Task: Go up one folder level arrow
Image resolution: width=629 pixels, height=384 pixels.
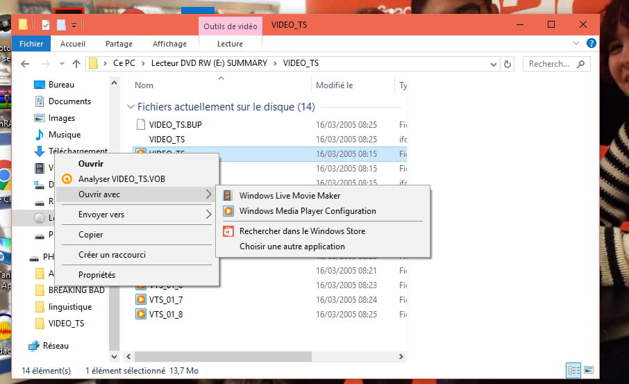Action: point(76,64)
